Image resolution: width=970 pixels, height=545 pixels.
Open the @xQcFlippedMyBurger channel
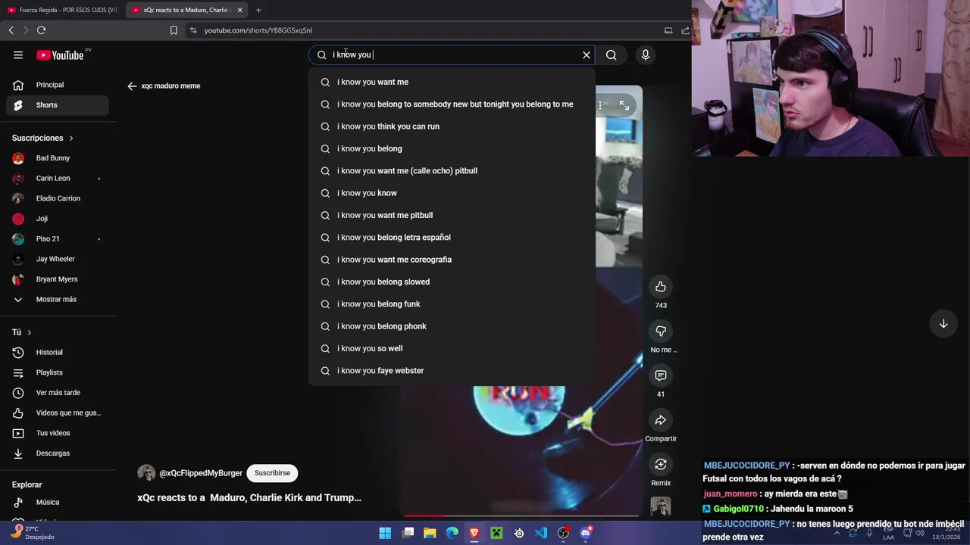[201, 473]
